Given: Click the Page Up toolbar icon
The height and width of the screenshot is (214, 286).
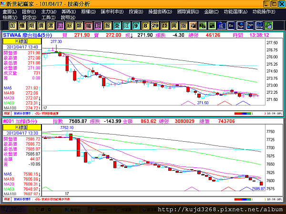Looking at the screenshot, I should [x=240, y=26].
